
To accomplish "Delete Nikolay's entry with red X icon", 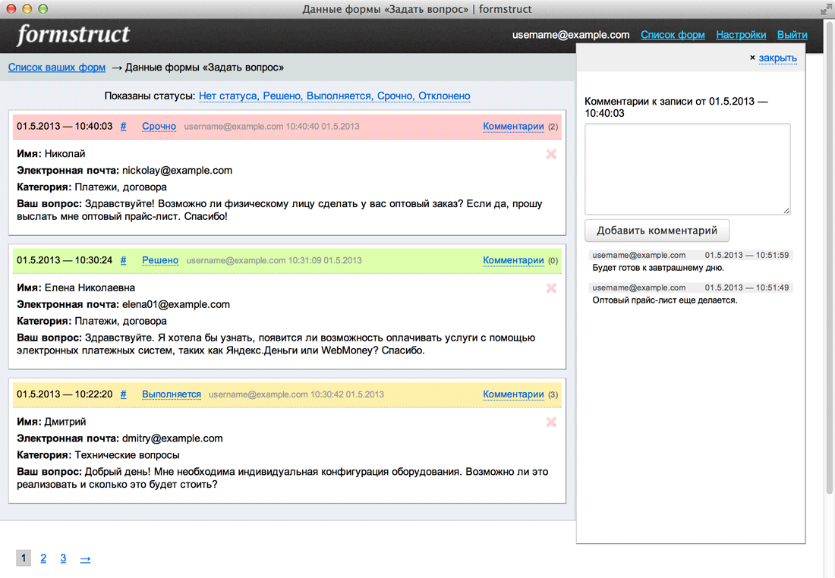I will click(551, 154).
